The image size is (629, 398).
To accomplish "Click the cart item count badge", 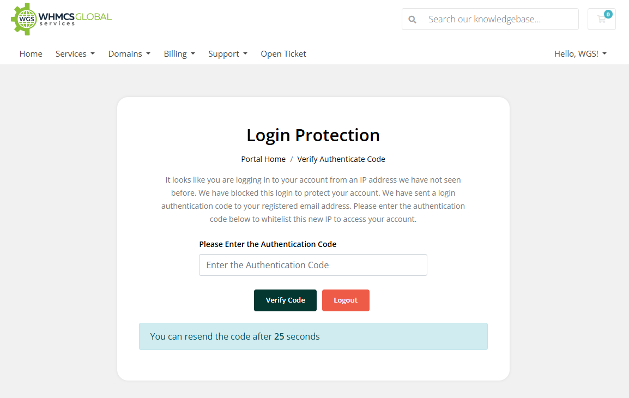I will [608, 14].
